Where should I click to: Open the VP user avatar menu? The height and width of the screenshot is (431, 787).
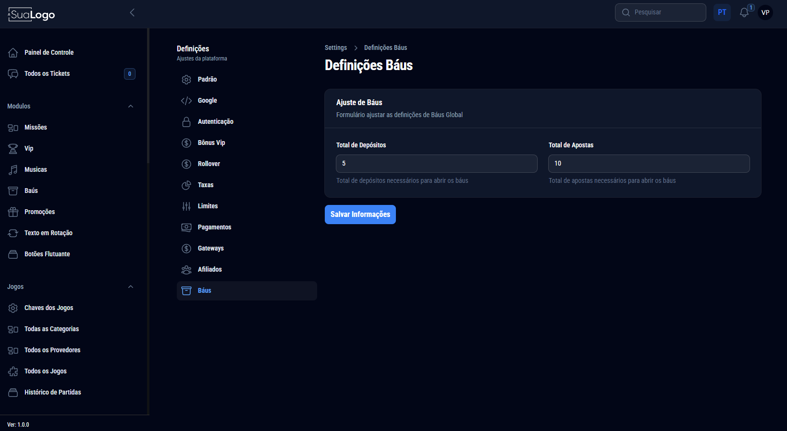(x=765, y=13)
